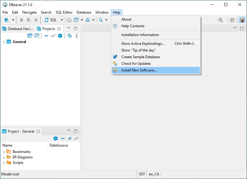Click the refresh/sync icon in Projects toolbar
Screen dimensions: 247x179
70,36
